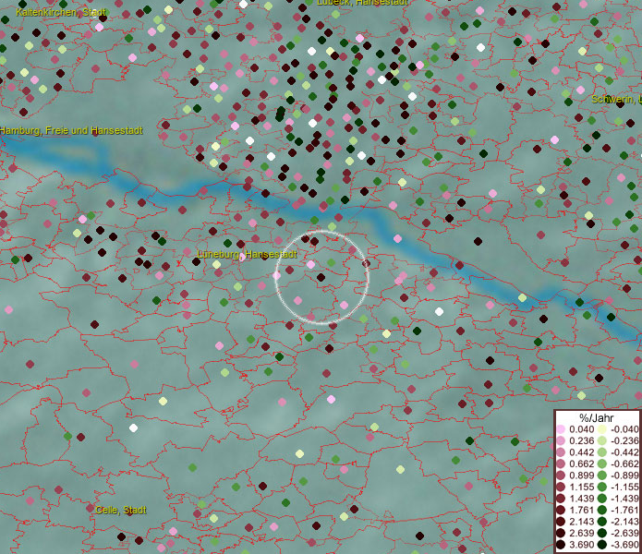Click the '%/Jahr' legend title
642x554 pixels.
[x=596, y=417]
